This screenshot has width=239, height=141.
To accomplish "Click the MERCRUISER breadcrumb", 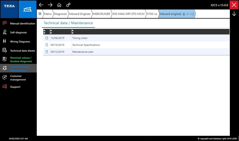I will (101, 14).
